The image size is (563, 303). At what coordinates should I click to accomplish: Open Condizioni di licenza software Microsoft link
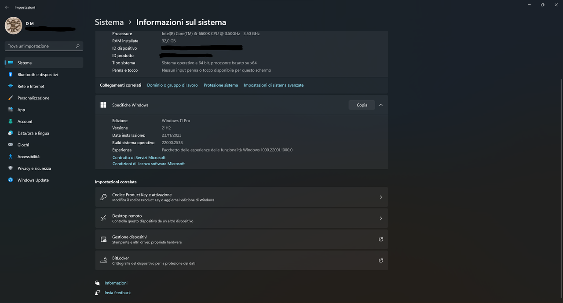point(149,164)
